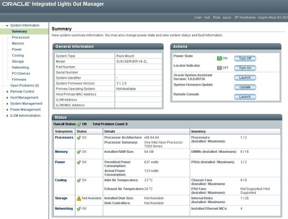Click the General Information panel header
This screenshot has height=219, width=288.
point(108,46)
